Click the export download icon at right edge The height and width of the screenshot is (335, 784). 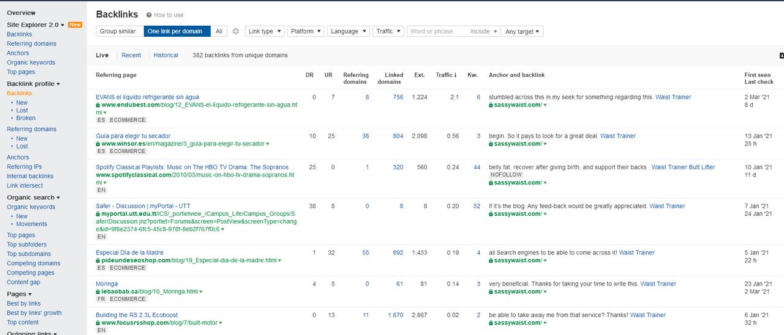point(781,56)
